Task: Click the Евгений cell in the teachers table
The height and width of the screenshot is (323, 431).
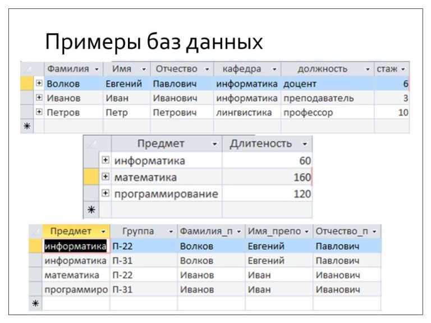Action: click(x=126, y=84)
